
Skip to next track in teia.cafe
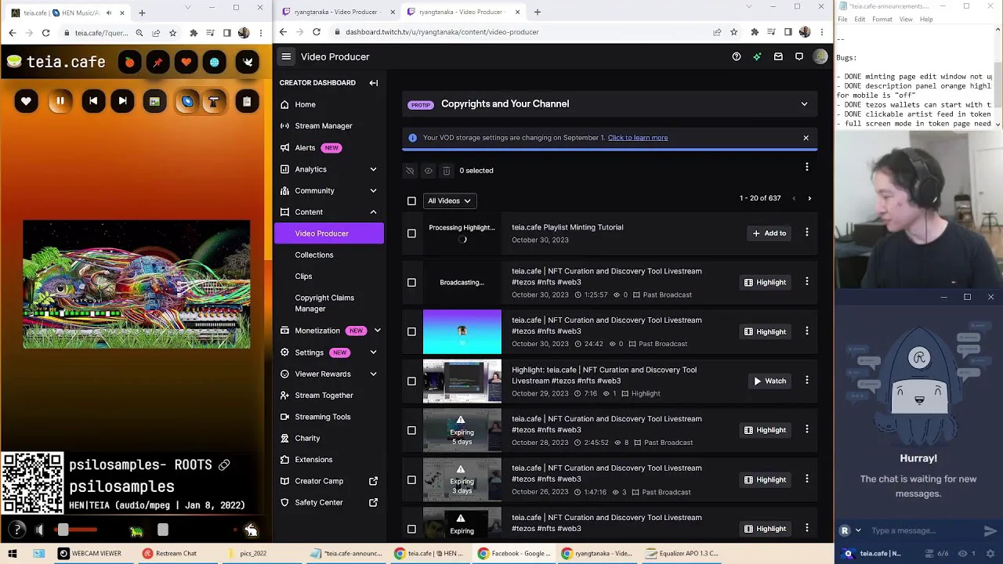click(x=122, y=101)
